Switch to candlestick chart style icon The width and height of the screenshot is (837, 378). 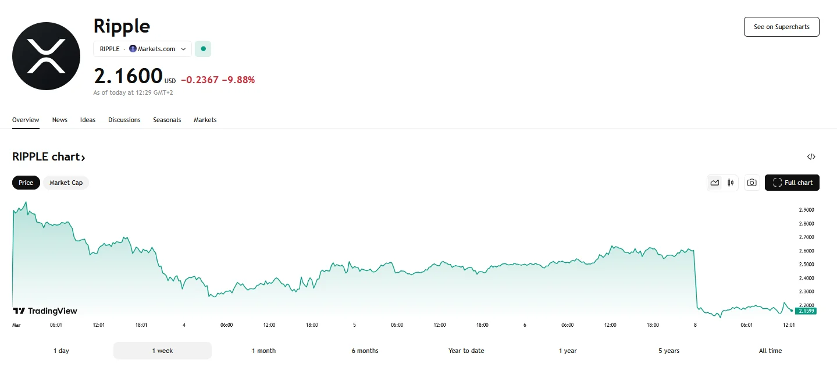coord(731,183)
